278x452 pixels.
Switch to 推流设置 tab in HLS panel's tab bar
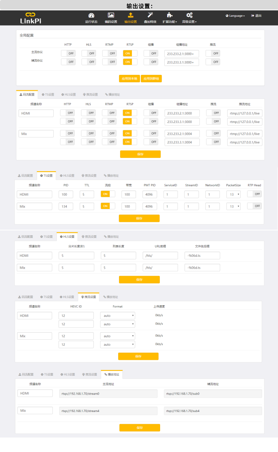pos(89,237)
